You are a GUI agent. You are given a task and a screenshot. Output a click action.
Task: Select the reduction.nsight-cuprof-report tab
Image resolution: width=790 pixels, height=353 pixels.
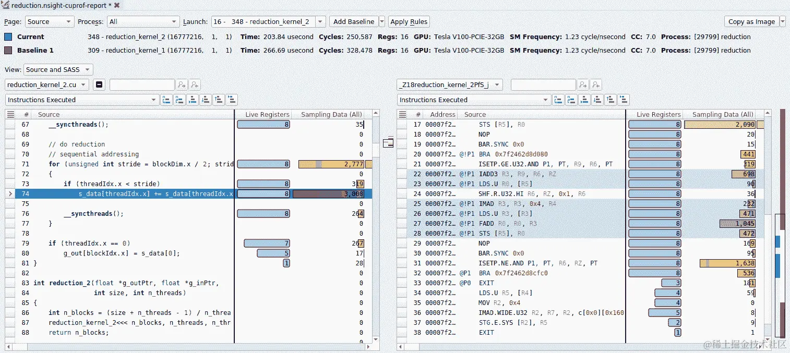coord(61,5)
